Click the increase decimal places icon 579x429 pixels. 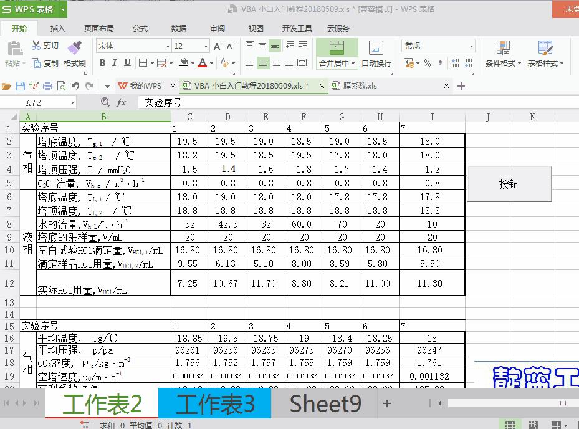tap(456, 62)
